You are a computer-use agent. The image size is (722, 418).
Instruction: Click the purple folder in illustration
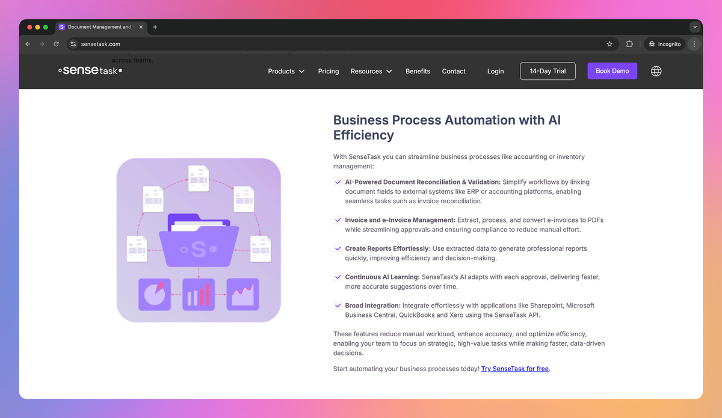[x=199, y=241]
